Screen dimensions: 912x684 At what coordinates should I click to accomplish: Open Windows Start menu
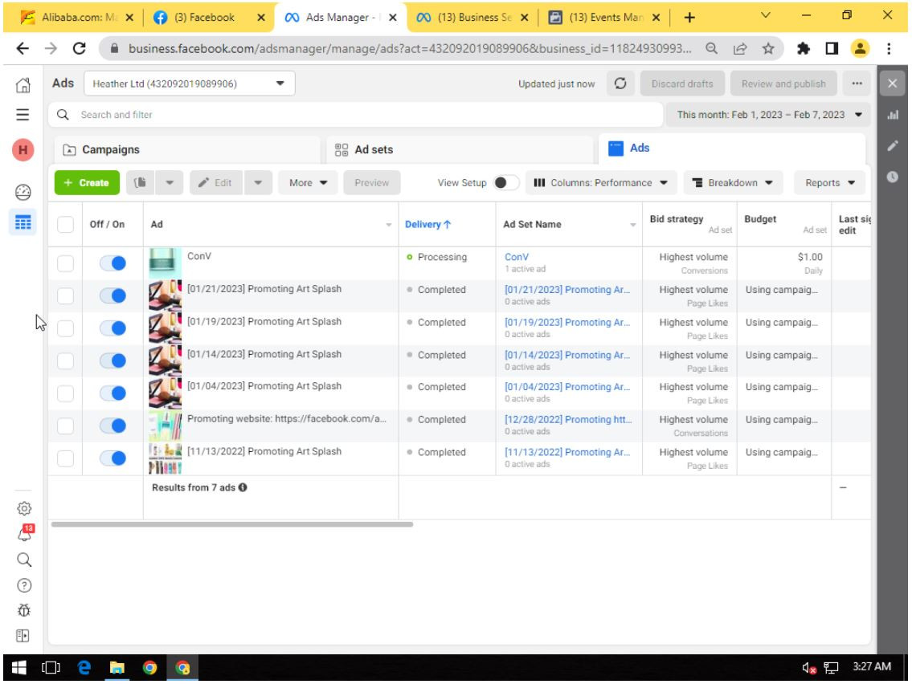pos(18,668)
